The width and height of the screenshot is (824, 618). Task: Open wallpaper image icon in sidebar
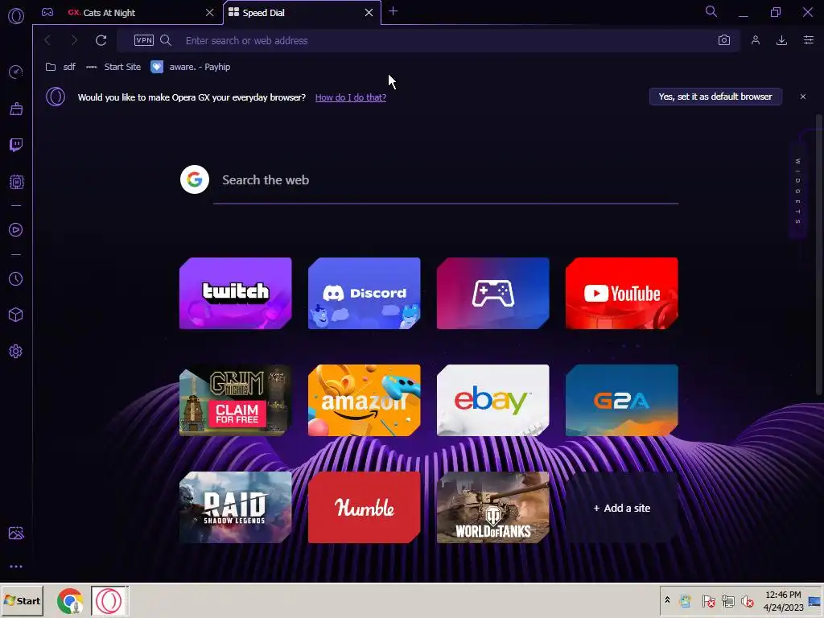tap(16, 534)
